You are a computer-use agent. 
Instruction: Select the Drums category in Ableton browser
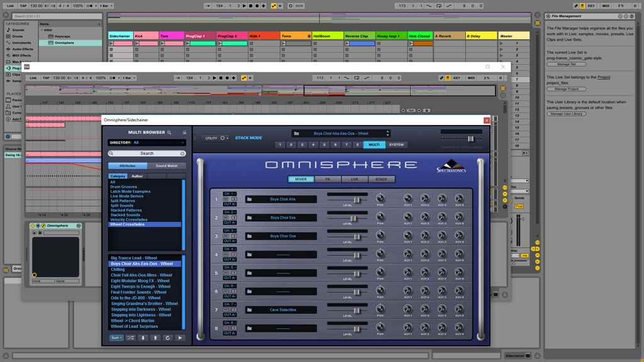click(x=17, y=36)
